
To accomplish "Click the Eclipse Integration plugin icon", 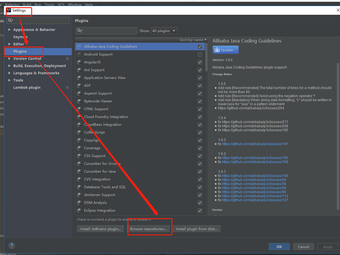I will [79, 210].
